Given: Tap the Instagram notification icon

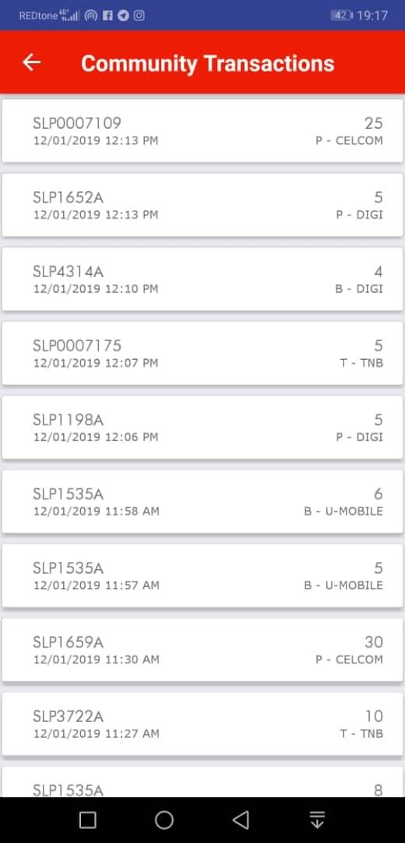Looking at the screenshot, I should pos(139,16).
